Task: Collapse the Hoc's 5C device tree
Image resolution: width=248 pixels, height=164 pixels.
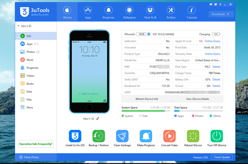Action: pos(19,26)
